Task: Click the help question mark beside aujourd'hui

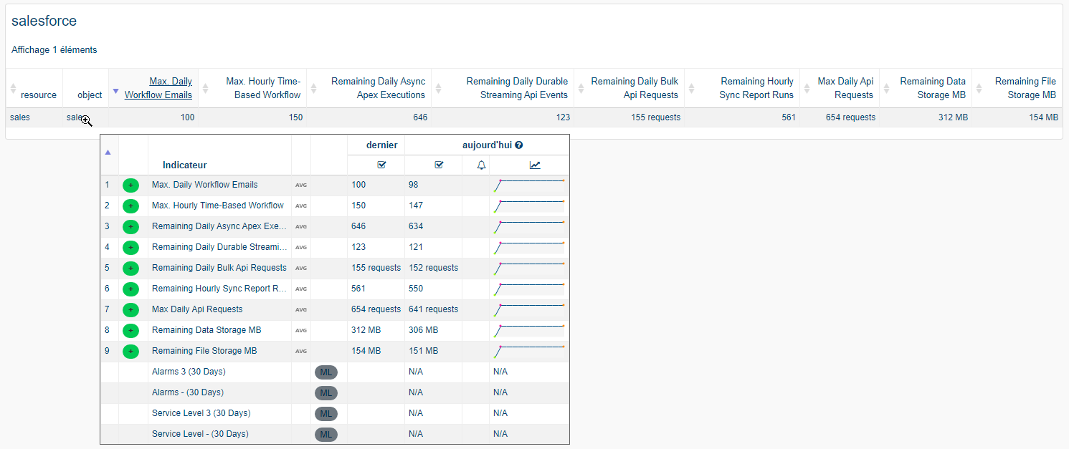Action: click(x=518, y=145)
